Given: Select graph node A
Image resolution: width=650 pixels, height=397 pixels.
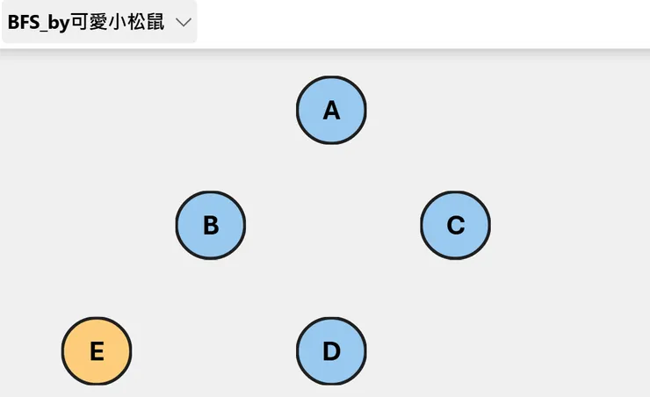Looking at the screenshot, I should 331,110.
